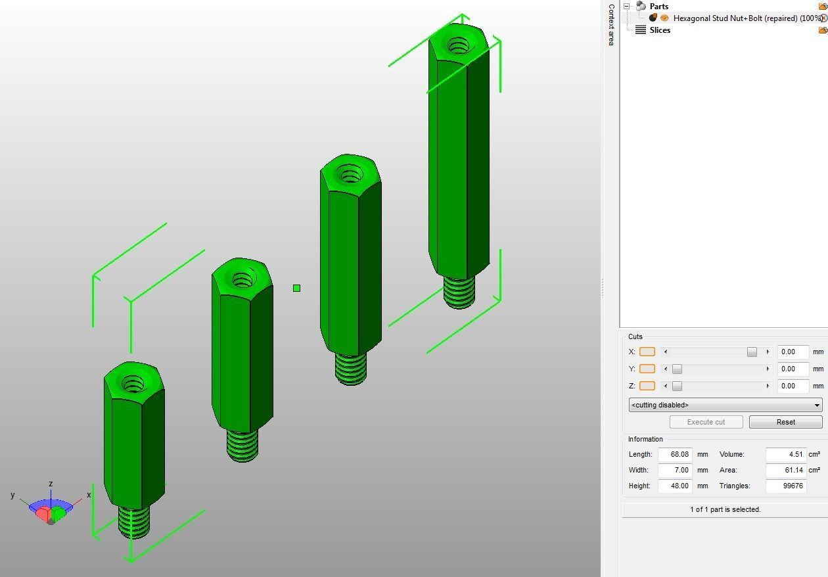This screenshot has height=577, width=828.
Task: Select Hexagonal Stud Nut+Bolt in the parts tree
Action: click(723, 18)
